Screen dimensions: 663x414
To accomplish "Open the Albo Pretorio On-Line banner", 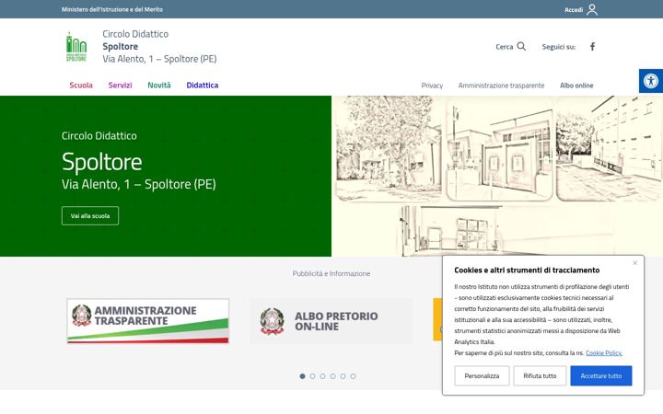I will [x=331, y=321].
